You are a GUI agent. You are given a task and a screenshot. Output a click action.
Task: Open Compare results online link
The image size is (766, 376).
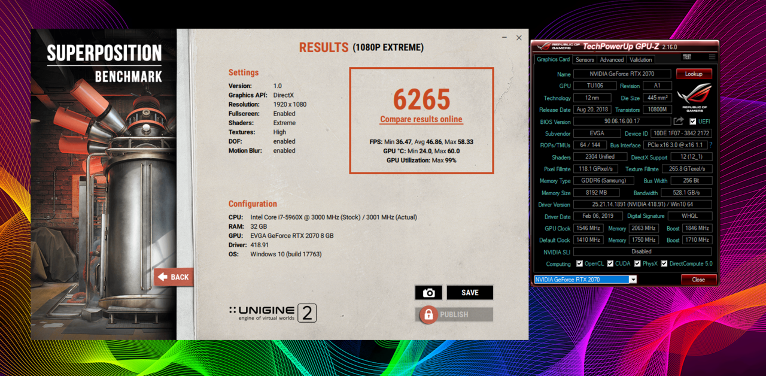pyautogui.click(x=421, y=119)
